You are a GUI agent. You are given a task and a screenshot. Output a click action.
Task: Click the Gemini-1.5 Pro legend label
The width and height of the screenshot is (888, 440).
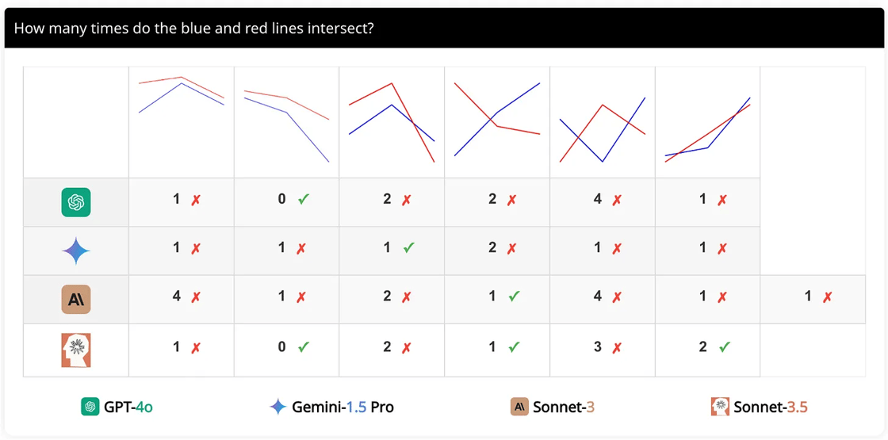click(x=343, y=407)
